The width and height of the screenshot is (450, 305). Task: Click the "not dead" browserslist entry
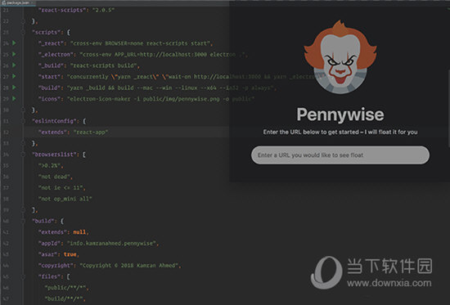coord(54,177)
